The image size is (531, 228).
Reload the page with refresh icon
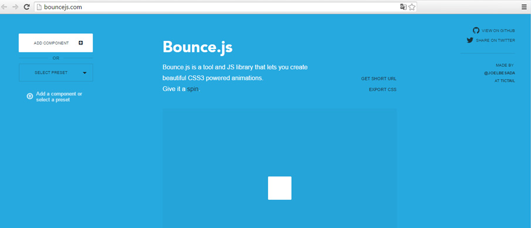(26, 7)
